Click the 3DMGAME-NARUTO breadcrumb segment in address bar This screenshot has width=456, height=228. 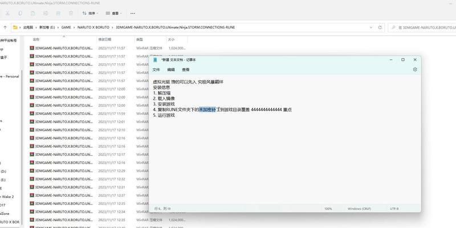[x=175, y=27]
